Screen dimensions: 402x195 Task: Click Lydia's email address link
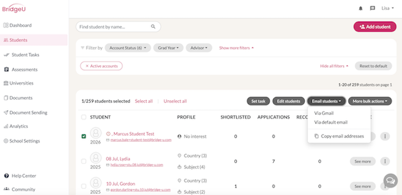137,165
